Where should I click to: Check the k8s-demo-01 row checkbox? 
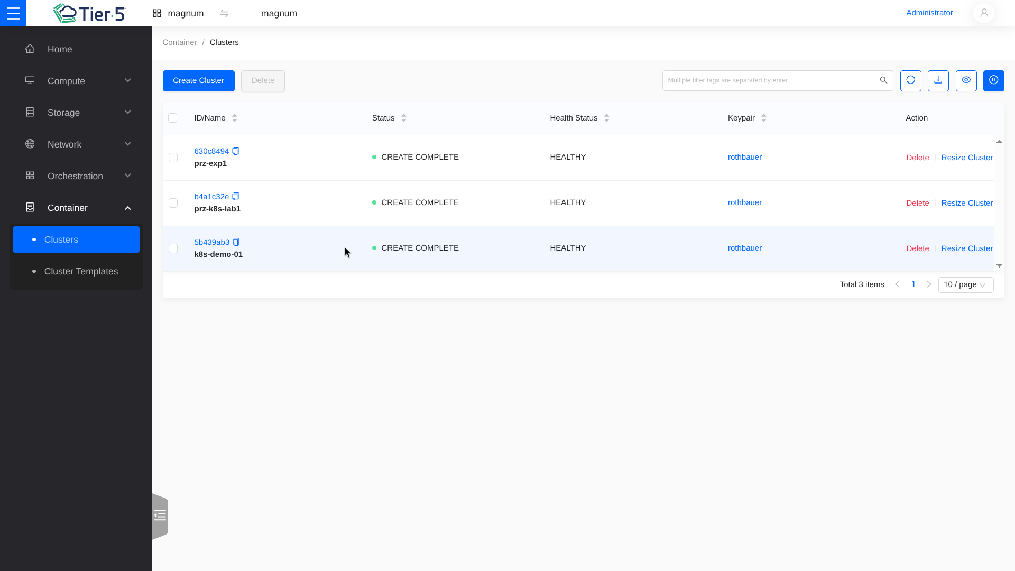[173, 248]
